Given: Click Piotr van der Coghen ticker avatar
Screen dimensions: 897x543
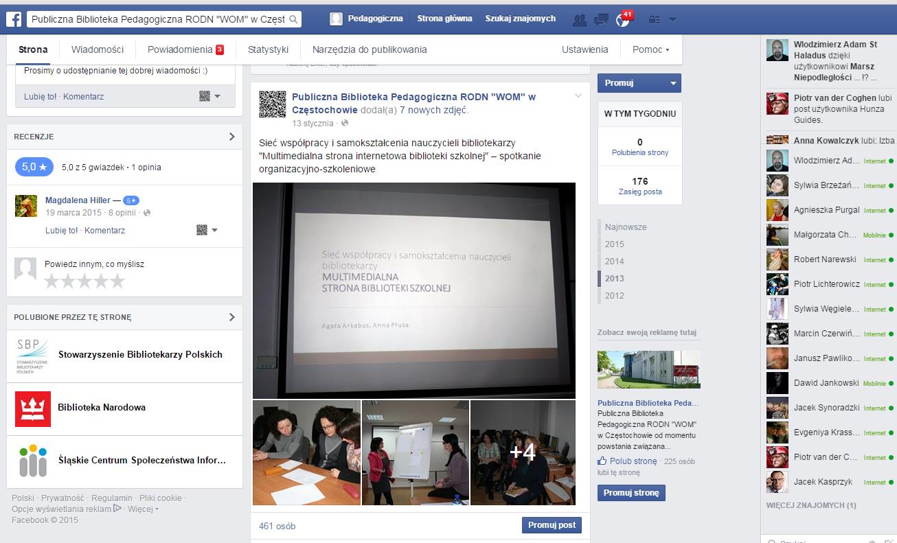Looking at the screenshot, I should click(x=777, y=104).
